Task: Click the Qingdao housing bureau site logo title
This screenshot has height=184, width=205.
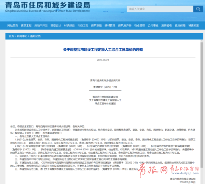Action: click(x=47, y=7)
